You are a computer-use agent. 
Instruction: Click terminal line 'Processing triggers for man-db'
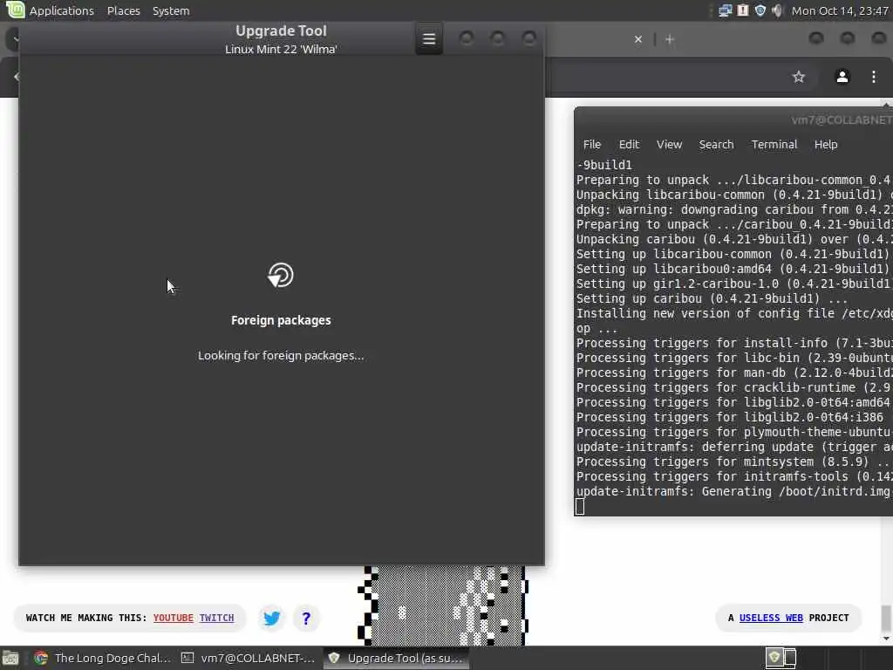[x=734, y=373]
